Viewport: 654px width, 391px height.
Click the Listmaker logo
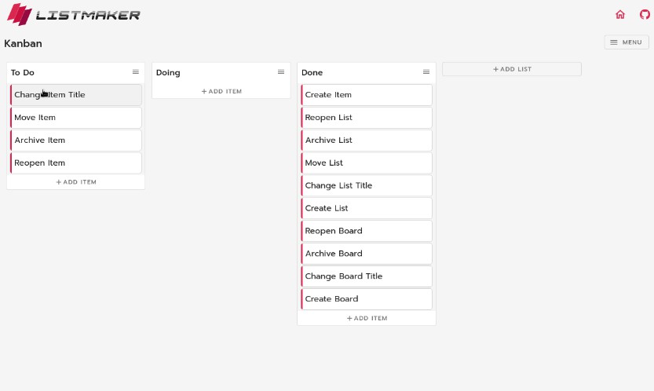pos(74,14)
